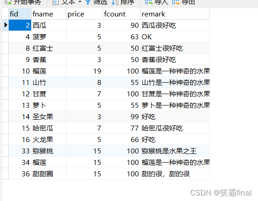
Task: Select the fname cell 火龙果
Action: point(49,139)
